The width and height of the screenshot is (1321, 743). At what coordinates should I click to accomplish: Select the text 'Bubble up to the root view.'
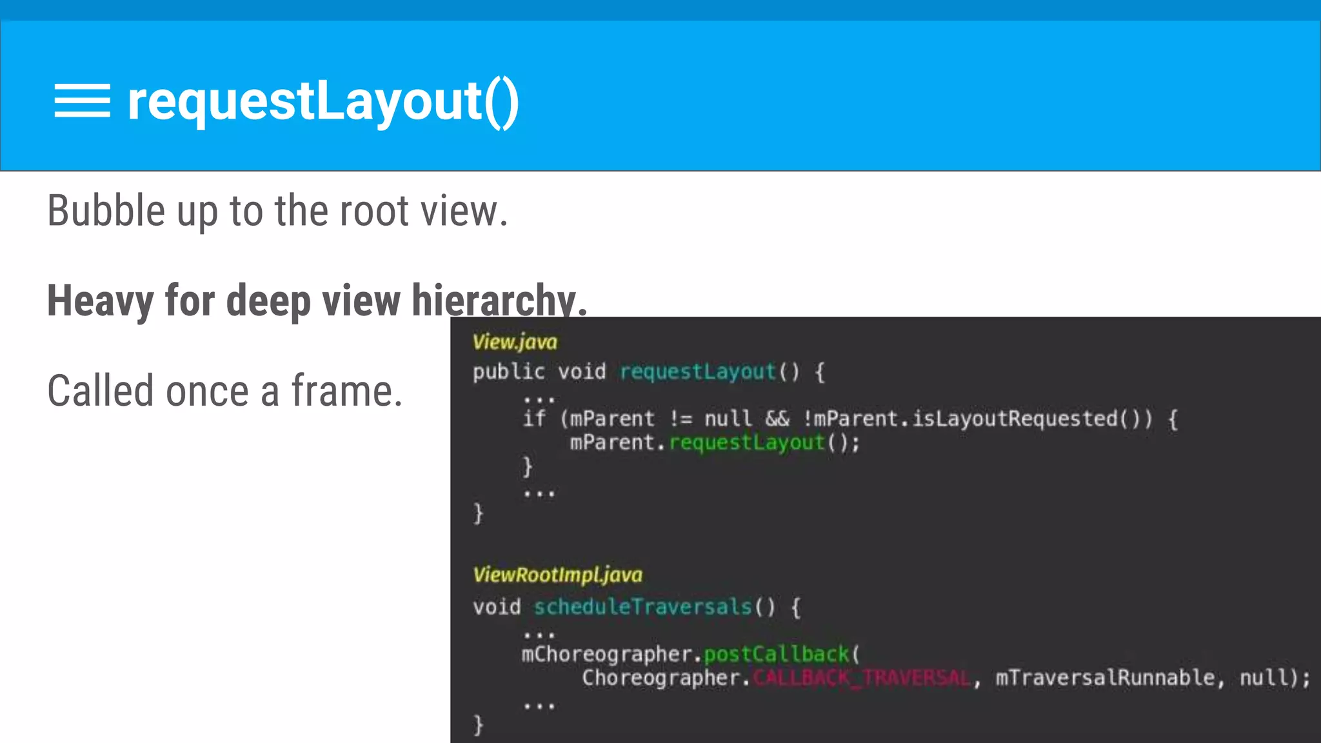[278, 211]
